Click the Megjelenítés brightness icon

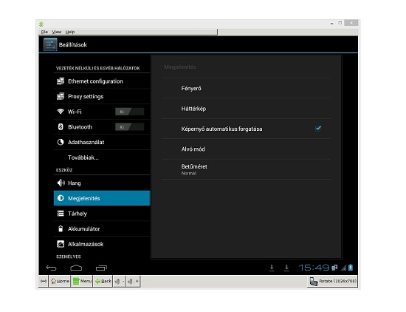[x=61, y=198]
